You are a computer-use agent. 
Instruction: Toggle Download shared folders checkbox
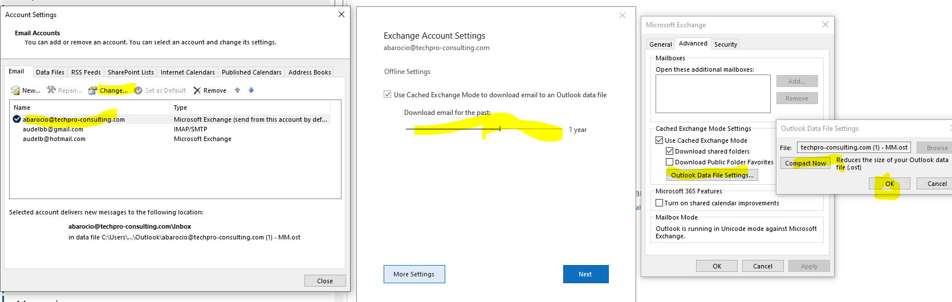(x=669, y=151)
